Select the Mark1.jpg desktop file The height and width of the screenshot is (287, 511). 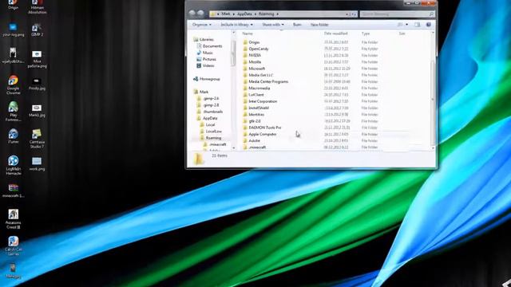(37, 110)
